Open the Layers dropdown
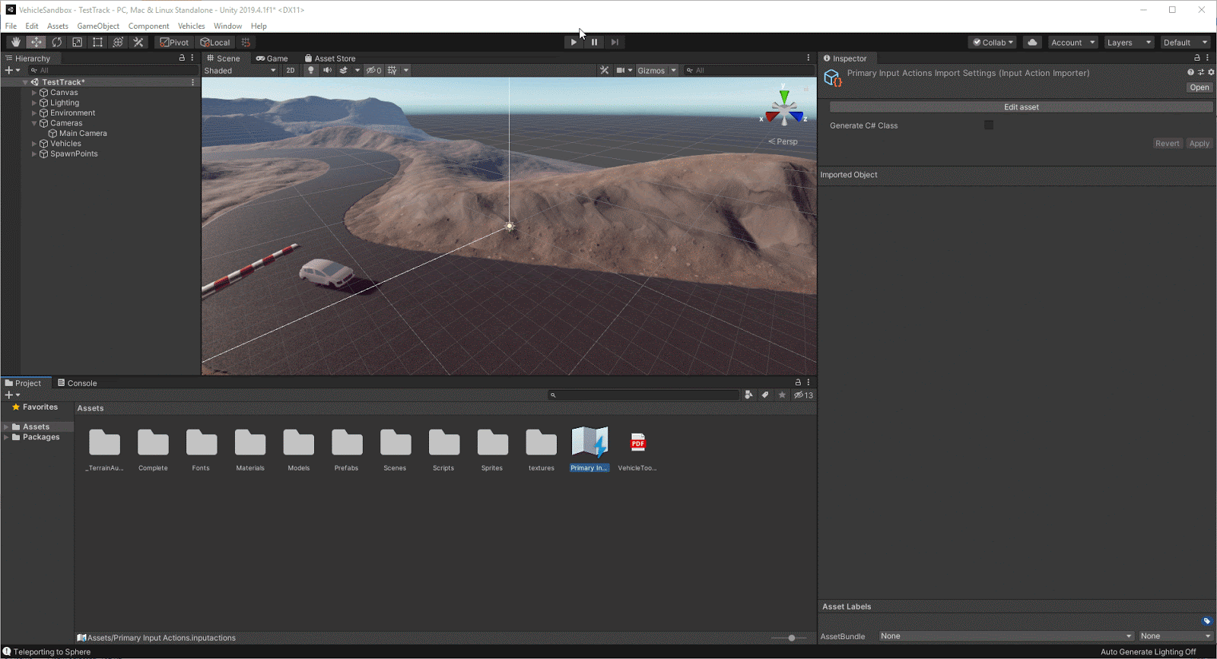The height and width of the screenshot is (659, 1217). click(x=1128, y=43)
